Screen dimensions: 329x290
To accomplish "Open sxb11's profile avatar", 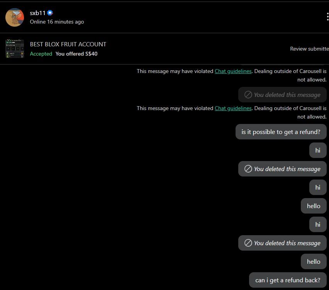I will click(x=15, y=17).
